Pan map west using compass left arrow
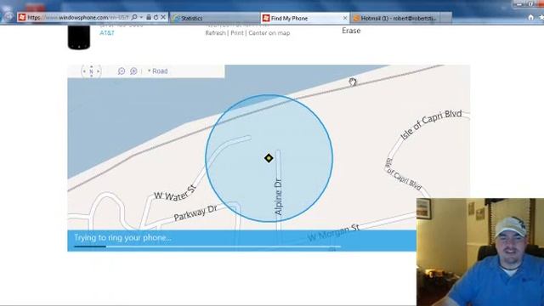 [x=84, y=71]
